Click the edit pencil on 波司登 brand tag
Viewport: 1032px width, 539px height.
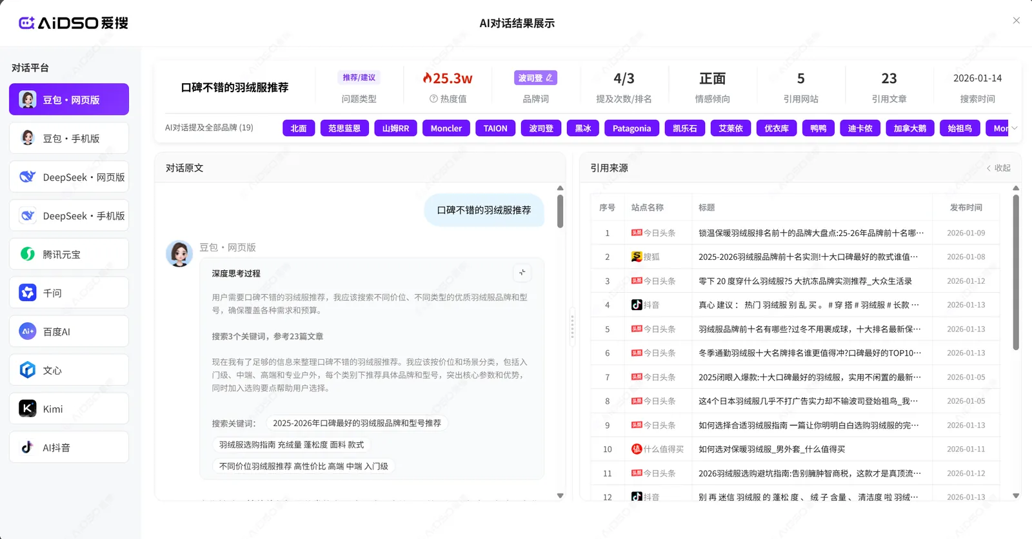pos(549,78)
